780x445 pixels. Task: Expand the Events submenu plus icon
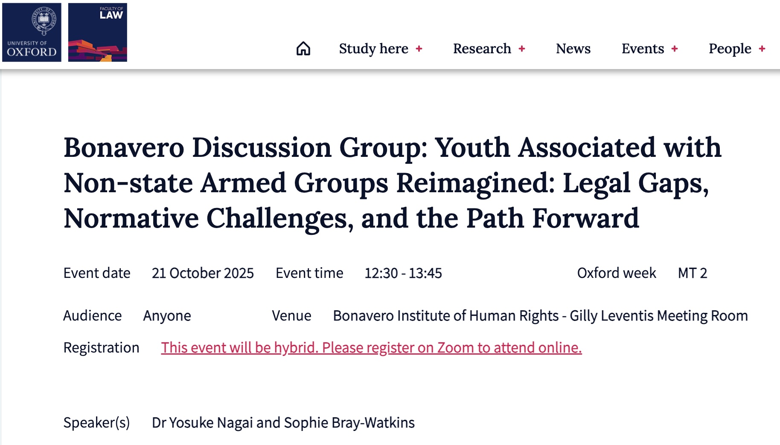click(674, 49)
